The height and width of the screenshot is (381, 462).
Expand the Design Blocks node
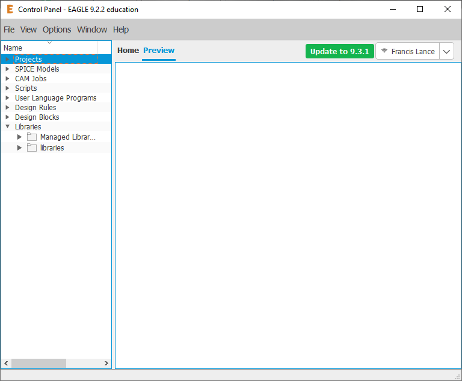7,117
